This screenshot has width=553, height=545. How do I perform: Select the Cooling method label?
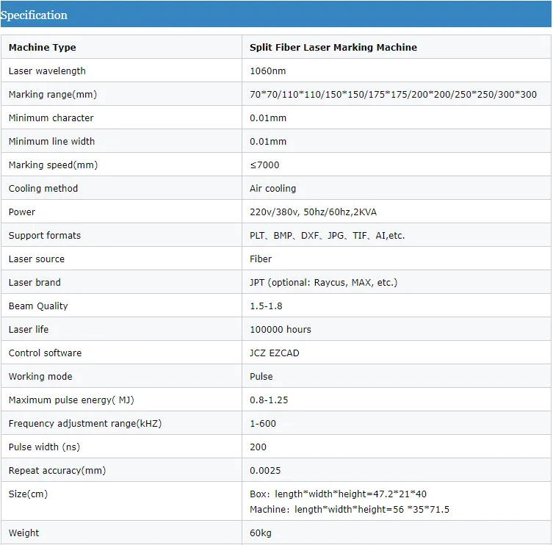tap(43, 188)
